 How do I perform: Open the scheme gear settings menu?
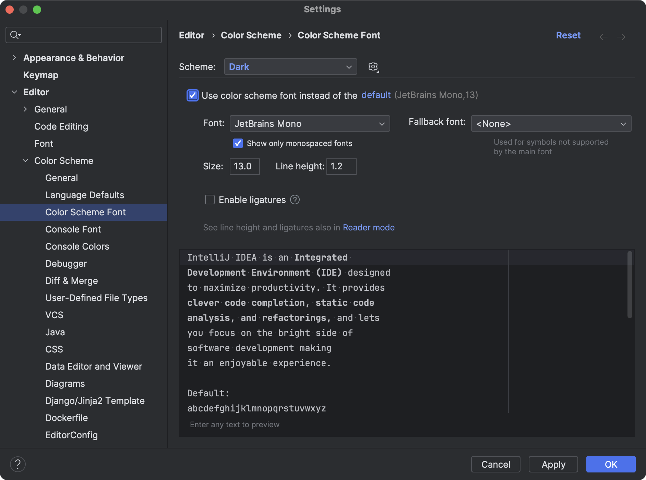pyautogui.click(x=373, y=67)
